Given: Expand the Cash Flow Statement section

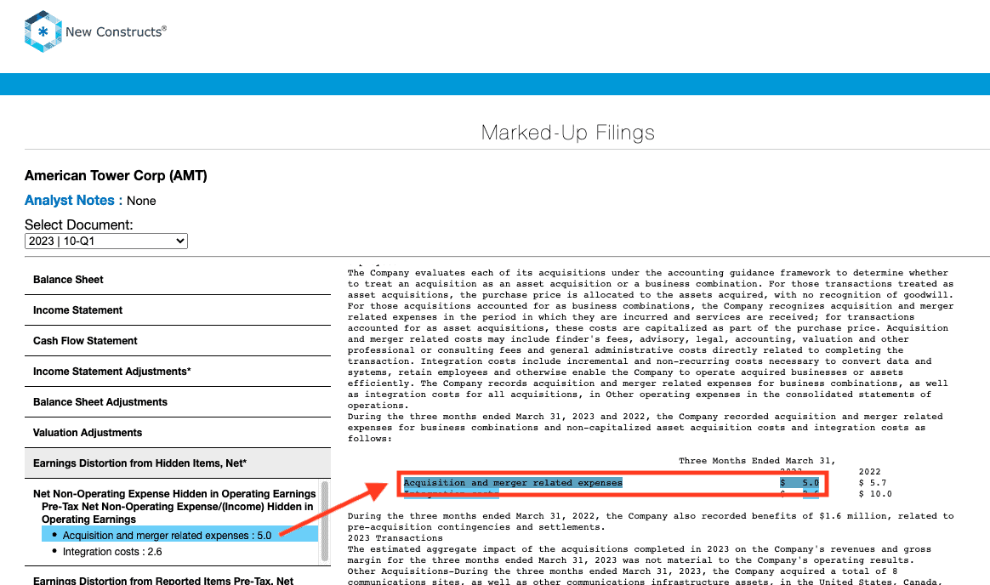Looking at the screenshot, I should pyautogui.click(x=178, y=341).
